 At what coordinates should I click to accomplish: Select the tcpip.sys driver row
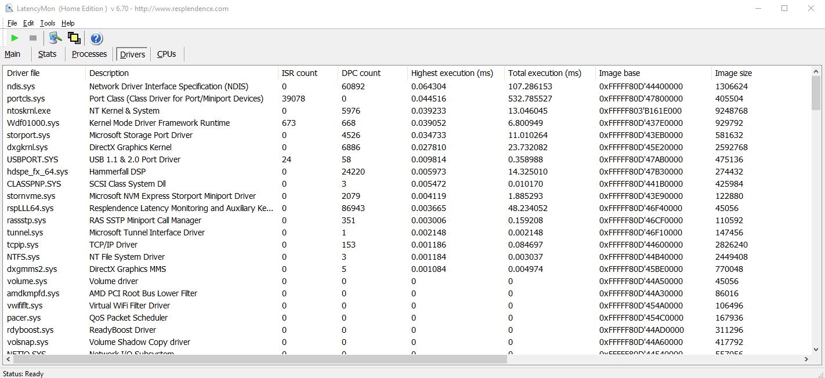[407, 245]
